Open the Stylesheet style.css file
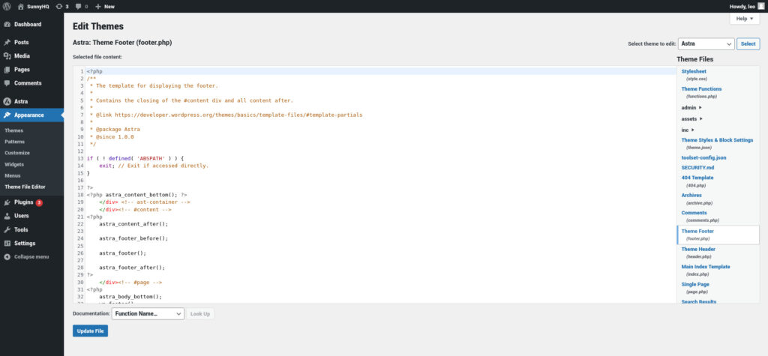This screenshot has width=768, height=356. tap(694, 74)
